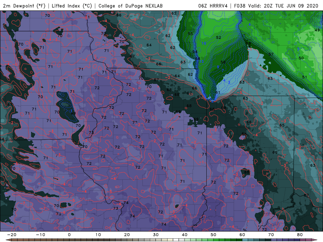Image resolution: width=323 pixels, height=242 pixels.
Task: Click the '-20' color scale label
Action: pos(12,235)
